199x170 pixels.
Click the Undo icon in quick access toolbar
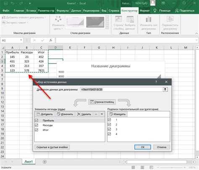coord(13,3)
